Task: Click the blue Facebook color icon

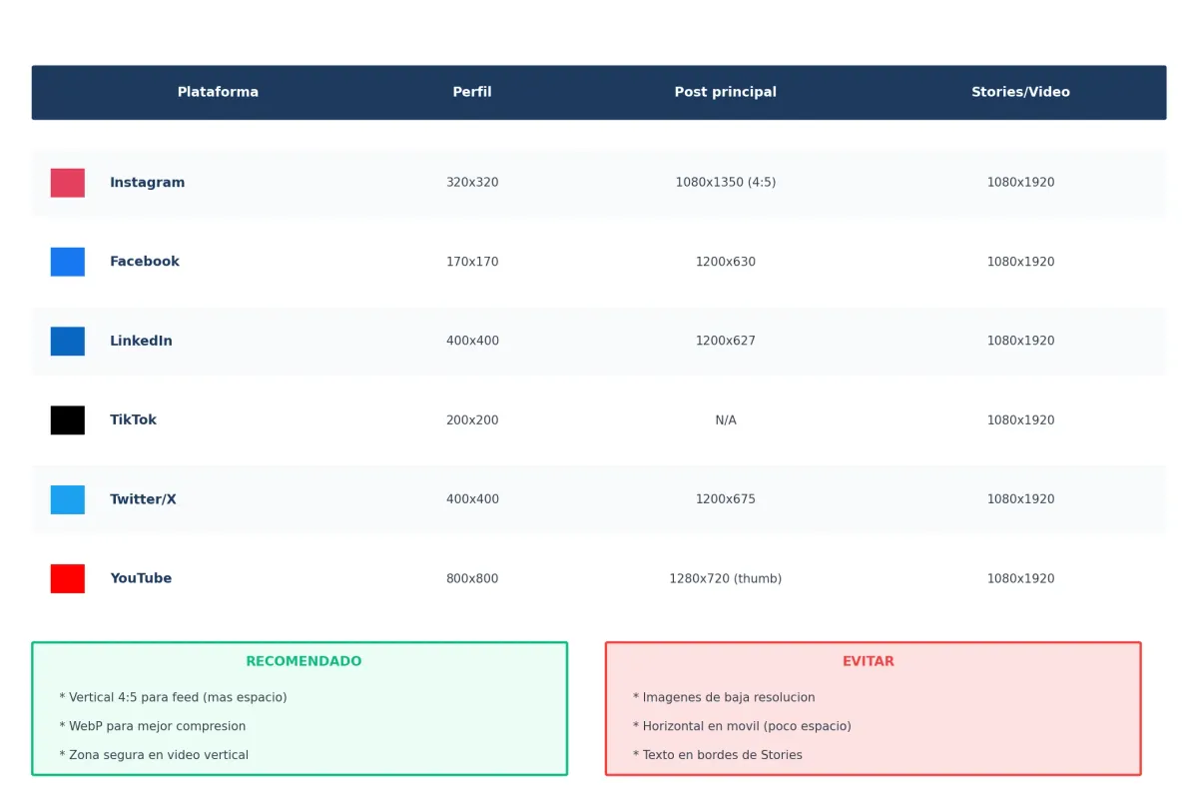Action: (68, 262)
